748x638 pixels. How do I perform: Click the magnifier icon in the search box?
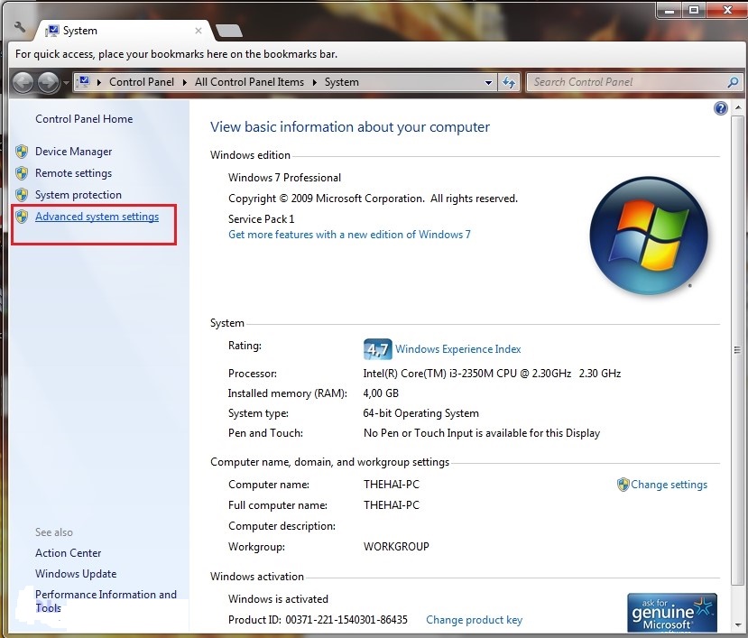pyautogui.click(x=733, y=82)
